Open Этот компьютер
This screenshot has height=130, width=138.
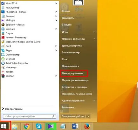71,52
